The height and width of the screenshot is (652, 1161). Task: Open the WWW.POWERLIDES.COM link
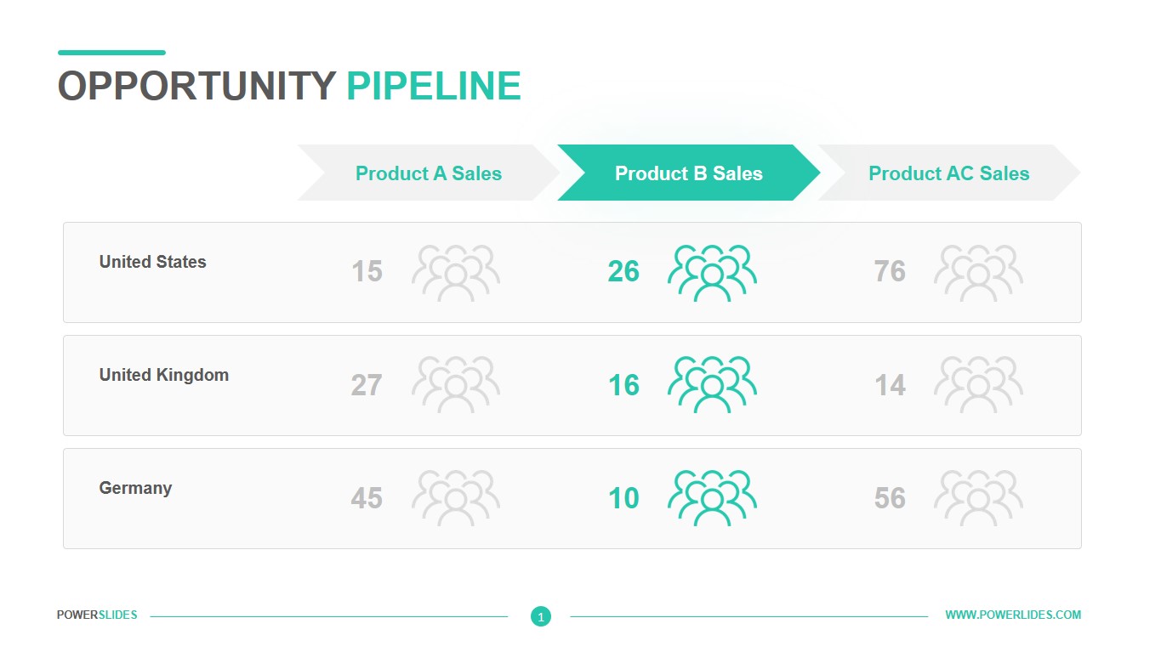pyautogui.click(x=1013, y=615)
